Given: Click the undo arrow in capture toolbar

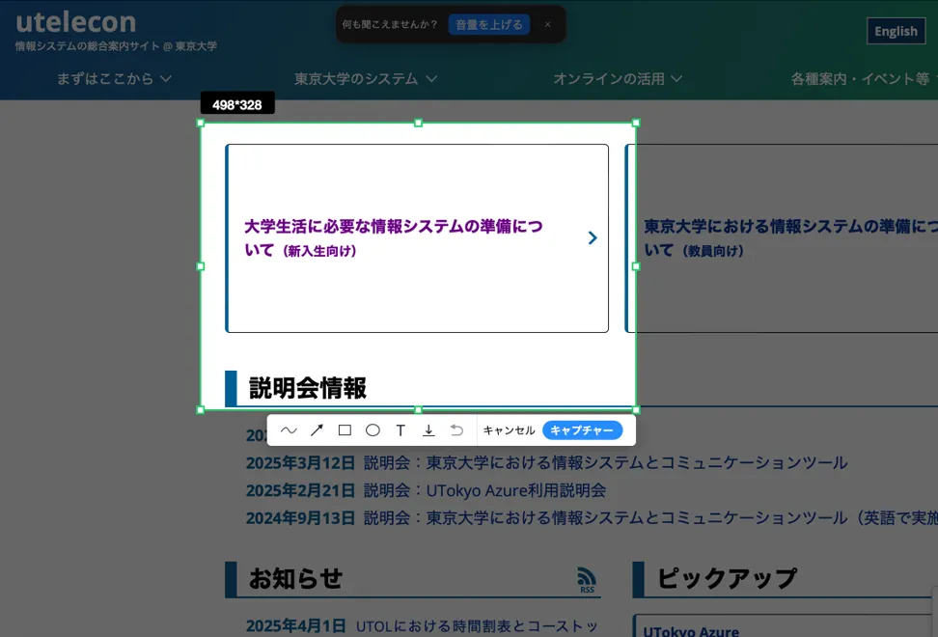Looking at the screenshot, I should 456,430.
